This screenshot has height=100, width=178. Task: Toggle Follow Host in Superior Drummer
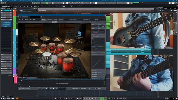click(39, 88)
